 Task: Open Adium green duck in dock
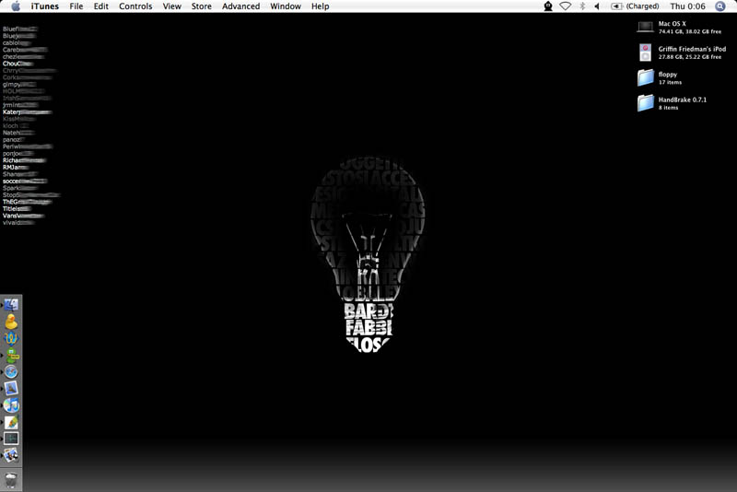(x=11, y=356)
